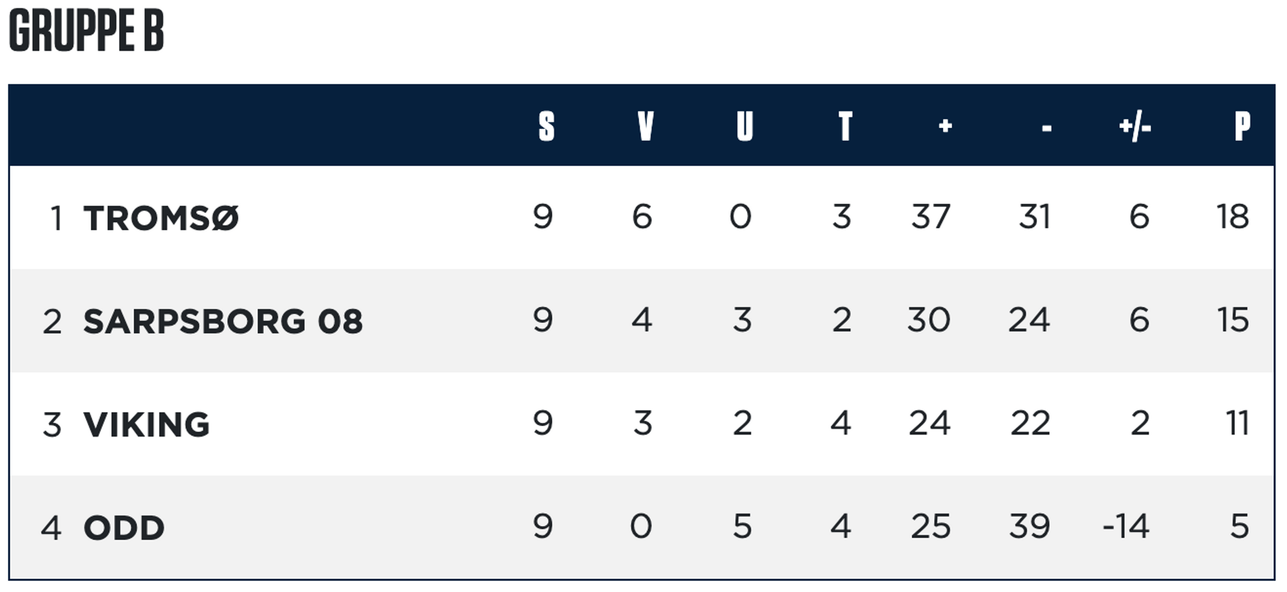Select the VIKING team name
The image size is (1287, 592).
coord(147,424)
